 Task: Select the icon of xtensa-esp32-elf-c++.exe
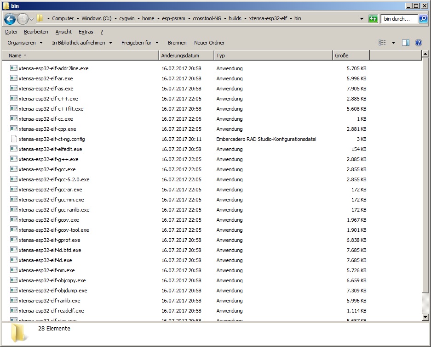(14, 98)
